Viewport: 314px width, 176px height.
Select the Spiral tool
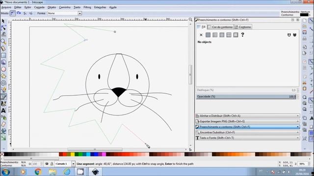pos(3,83)
